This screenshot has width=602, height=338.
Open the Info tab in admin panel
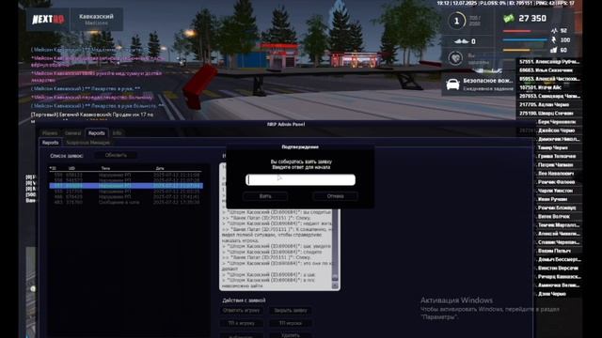point(117,133)
